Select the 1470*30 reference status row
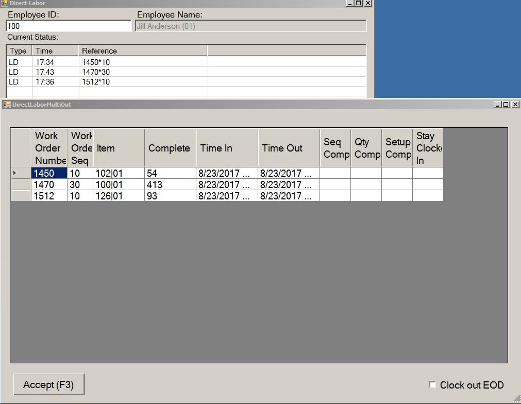Viewport: 521px width, 404px height. [x=96, y=72]
